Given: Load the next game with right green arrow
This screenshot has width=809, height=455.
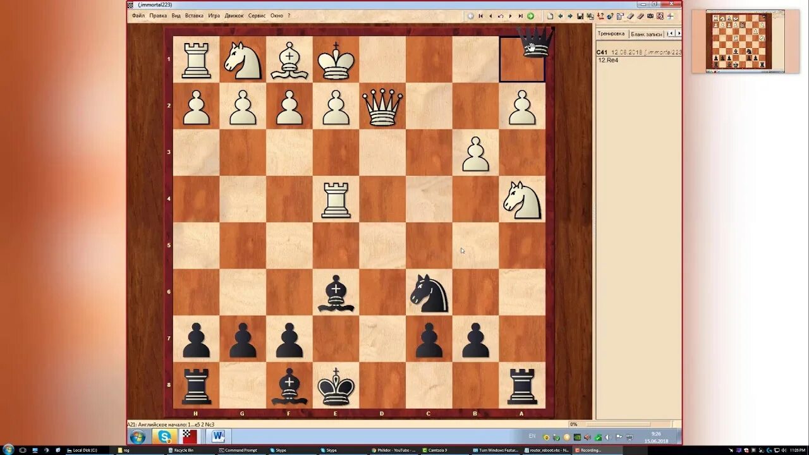Looking at the screenshot, I should (570, 16).
